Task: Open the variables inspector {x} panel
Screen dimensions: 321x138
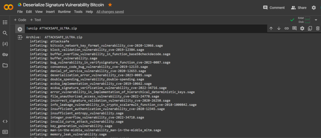Action: pyautogui.click(x=5, y=44)
